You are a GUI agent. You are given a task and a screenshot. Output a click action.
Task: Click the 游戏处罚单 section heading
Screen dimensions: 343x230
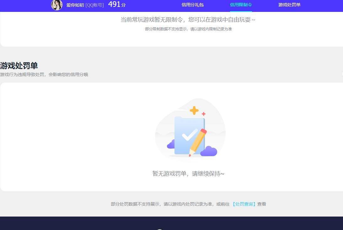[x=19, y=65]
